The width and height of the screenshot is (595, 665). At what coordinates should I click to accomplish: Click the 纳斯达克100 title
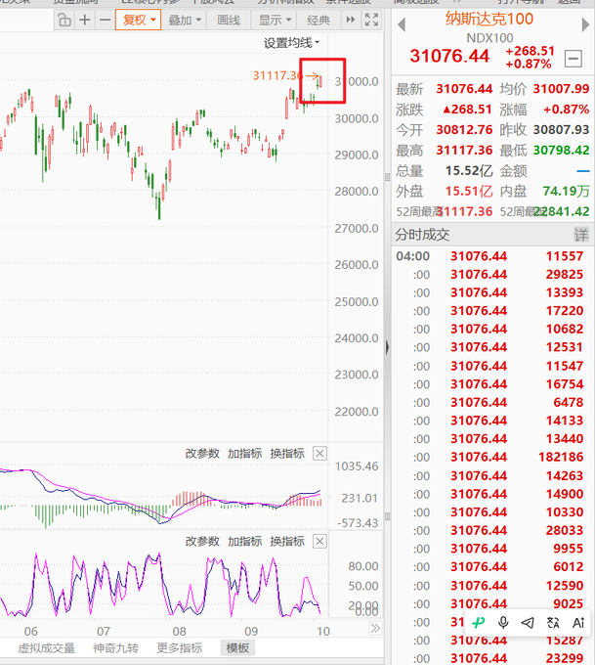click(489, 20)
